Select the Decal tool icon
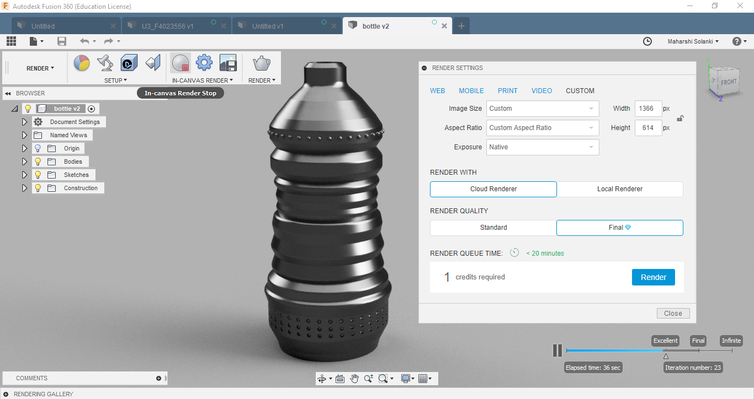 [129, 63]
